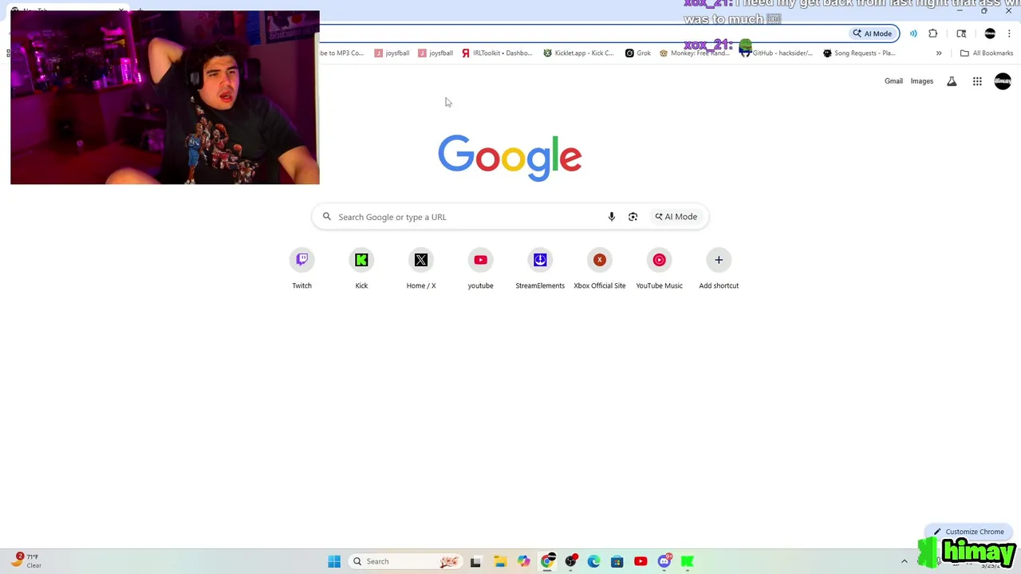Open File Explorer from the taskbar
Screen dimensions: 1021x574
click(499, 561)
